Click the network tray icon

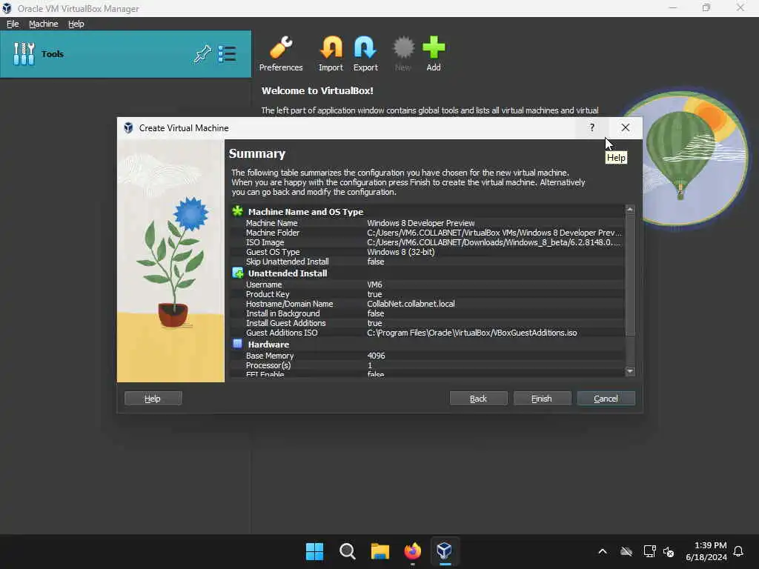click(649, 551)
